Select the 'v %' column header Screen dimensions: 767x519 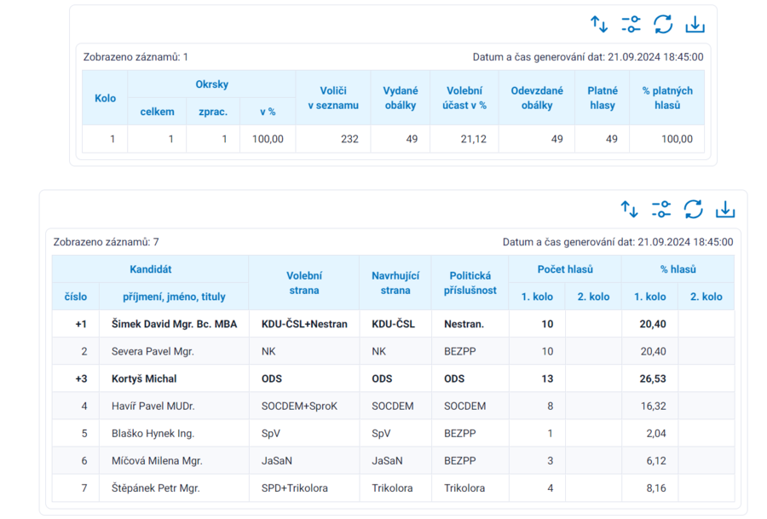[x=268, y=112]
